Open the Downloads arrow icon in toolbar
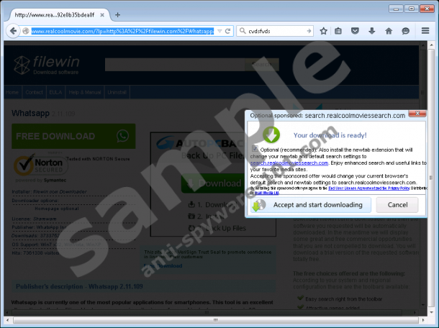Viewport: 439px width, 328px height. pos(372,31)
